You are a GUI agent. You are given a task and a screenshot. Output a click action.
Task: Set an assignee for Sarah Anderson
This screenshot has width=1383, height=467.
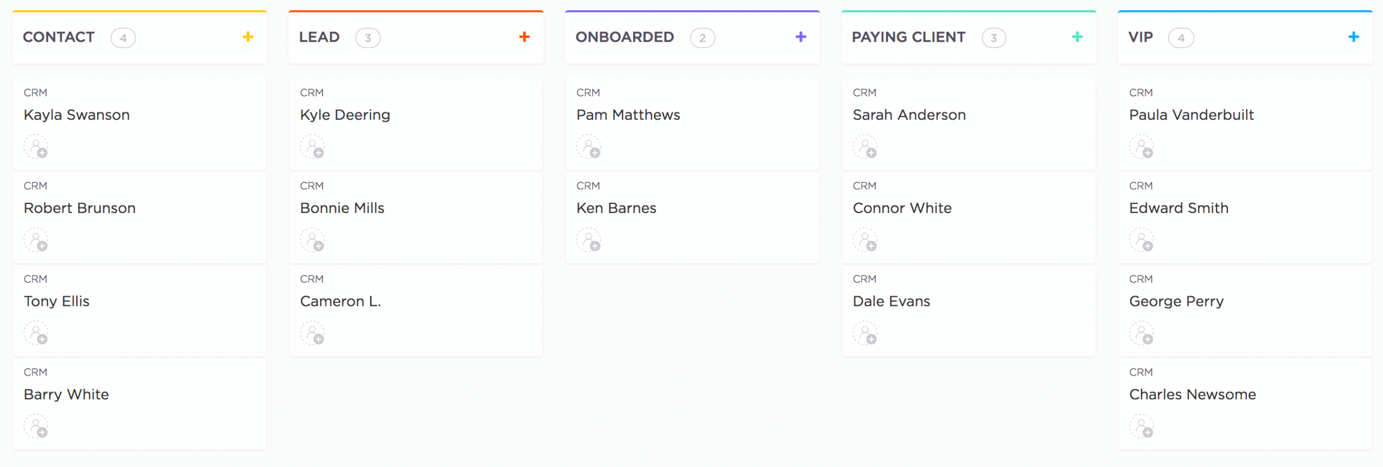point(865,147)
